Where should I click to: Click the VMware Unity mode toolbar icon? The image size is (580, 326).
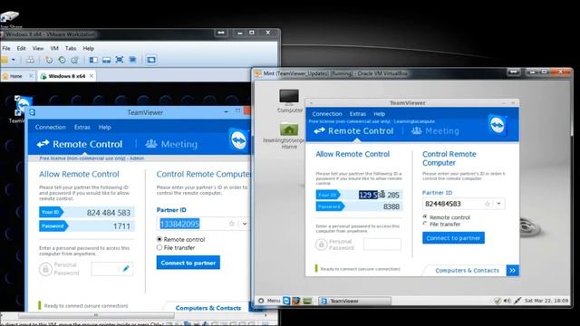click(x=132, y=60)
